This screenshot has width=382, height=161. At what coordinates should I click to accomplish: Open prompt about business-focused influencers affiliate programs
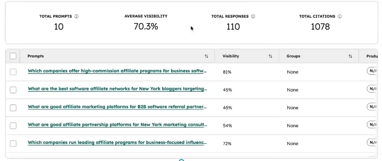(x=117, y=143)
